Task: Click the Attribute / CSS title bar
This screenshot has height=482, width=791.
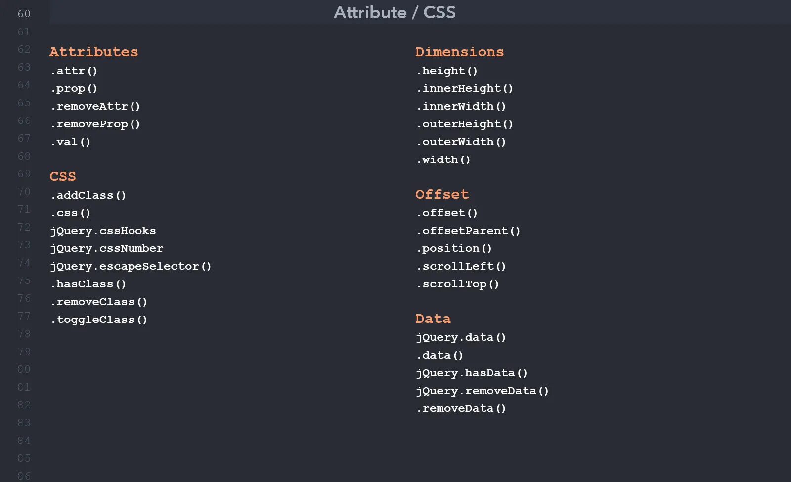Action: tap(395, 12)
